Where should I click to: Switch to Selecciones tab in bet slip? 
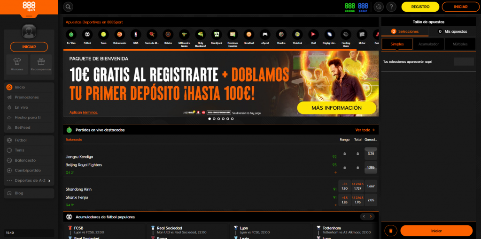tap(405, 31)
